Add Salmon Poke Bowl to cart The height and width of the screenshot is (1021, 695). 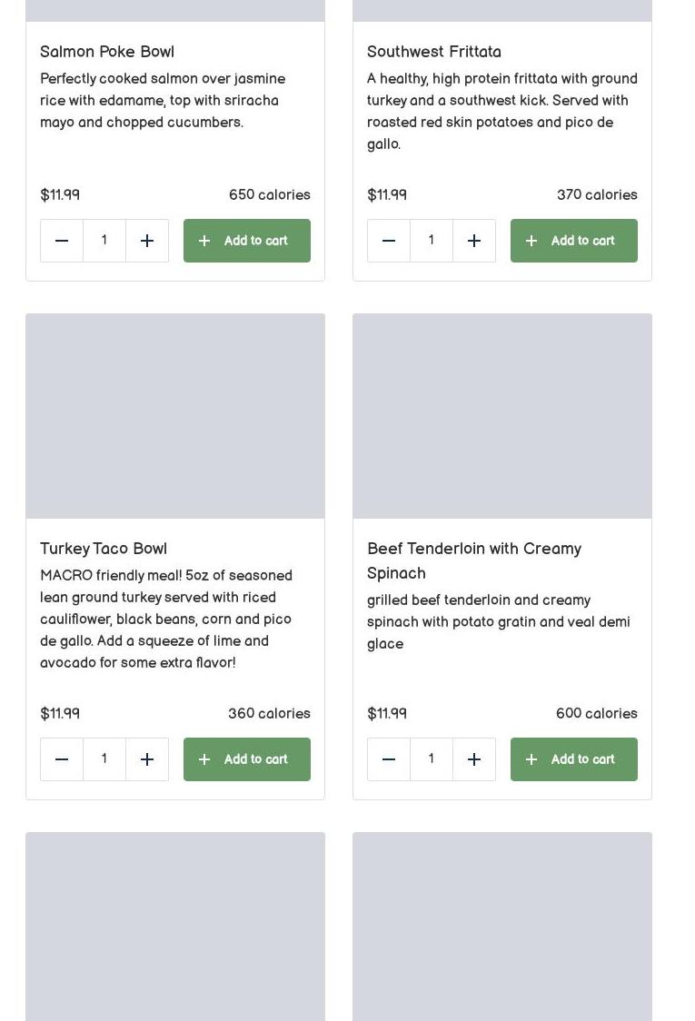point(247,241)
